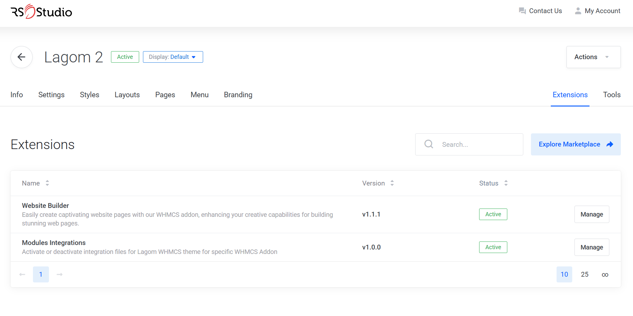This screenshot has height=316, width=633.
Task: Manage the Website Builder extension
Action: [x=591, y=214]
